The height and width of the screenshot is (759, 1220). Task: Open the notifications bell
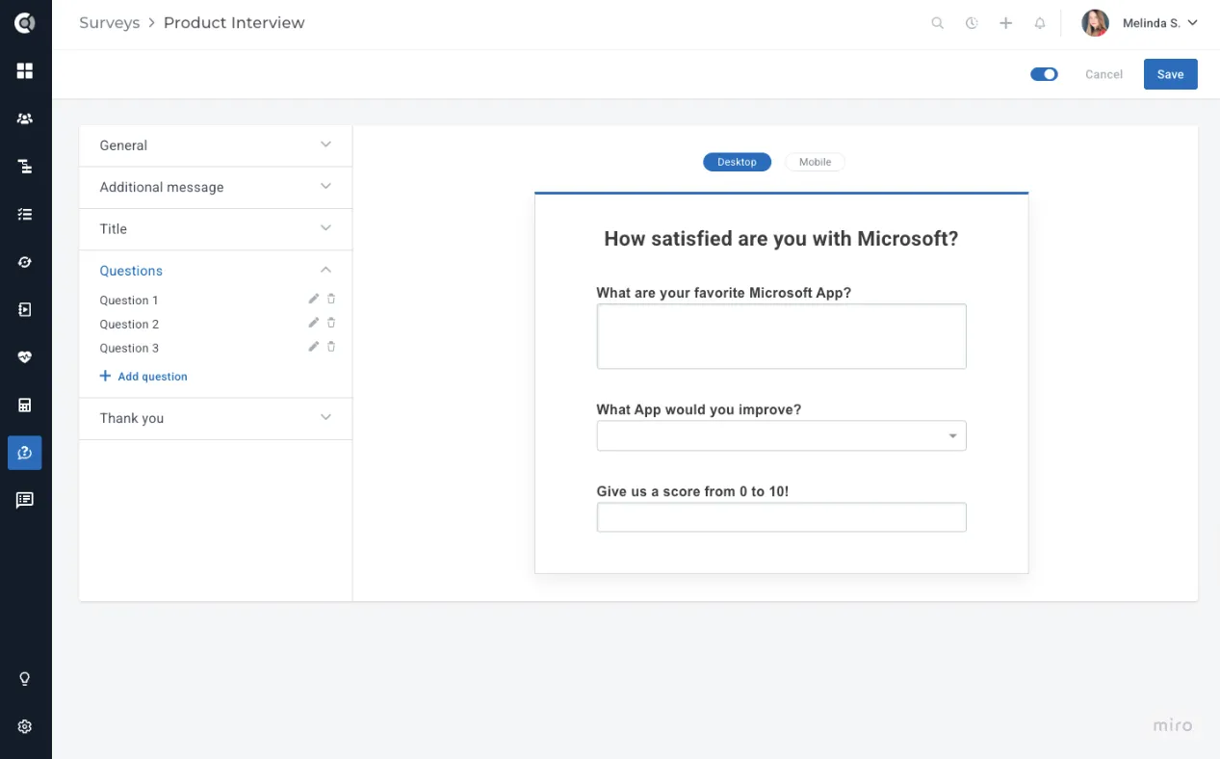[x=1040, y=23]
